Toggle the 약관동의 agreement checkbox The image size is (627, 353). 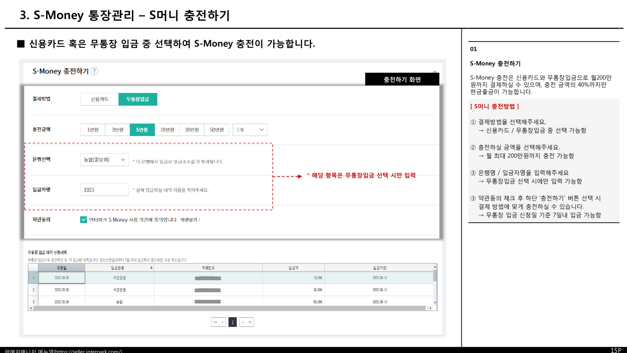pos(84,220)
